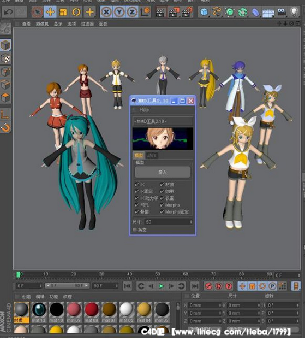305x341 pixels.
Task: Activate the Move tool in top toolbar
Action: (50, 11)
